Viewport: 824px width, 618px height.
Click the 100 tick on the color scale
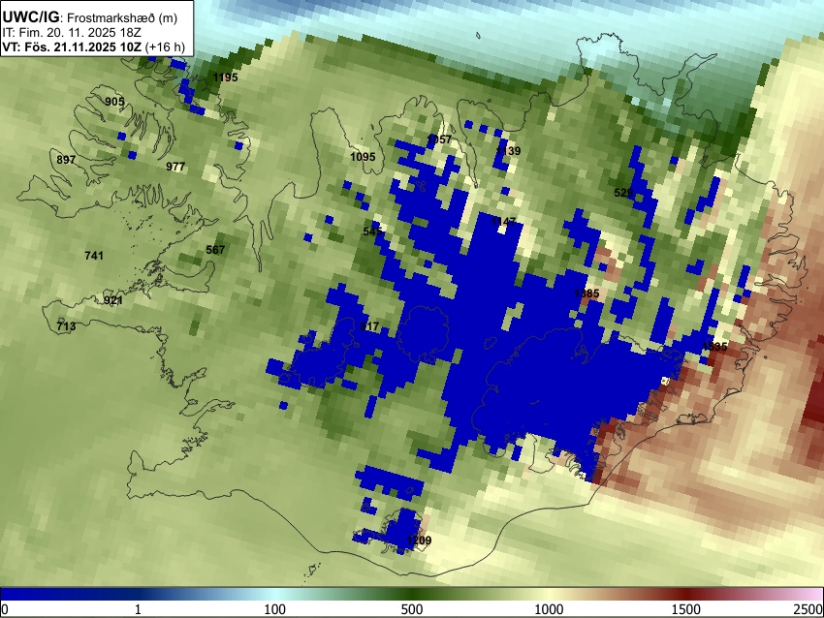[x=275, y=609]
